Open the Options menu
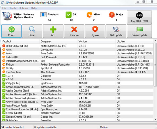This screenshot has width=157, height=129. [23, 8]
